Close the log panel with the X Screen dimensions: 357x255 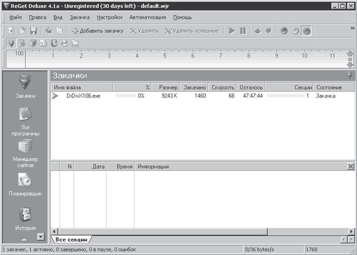pos(350,168)
